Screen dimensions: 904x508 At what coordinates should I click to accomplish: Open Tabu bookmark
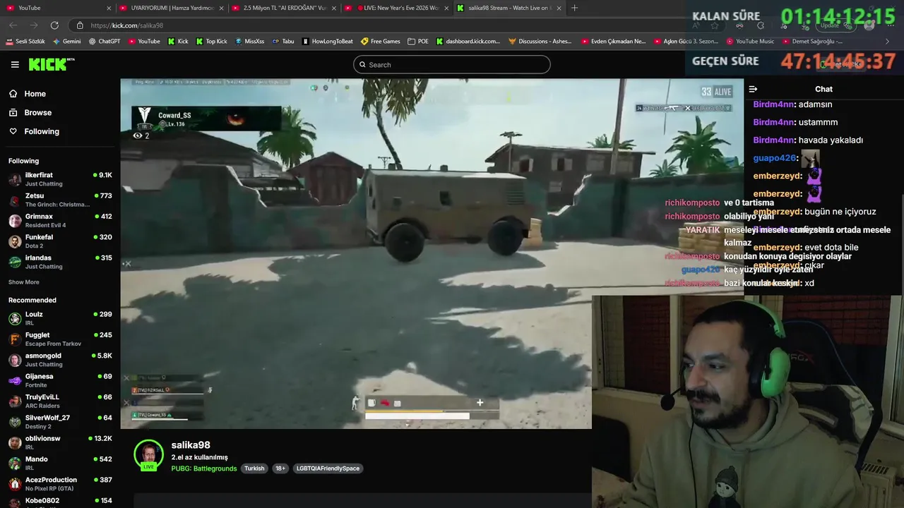(283, 42)
